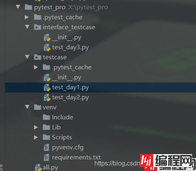Screen dimensions: 196x171
Task: Click the requirements.txt file icon
Action: point(46,157)
